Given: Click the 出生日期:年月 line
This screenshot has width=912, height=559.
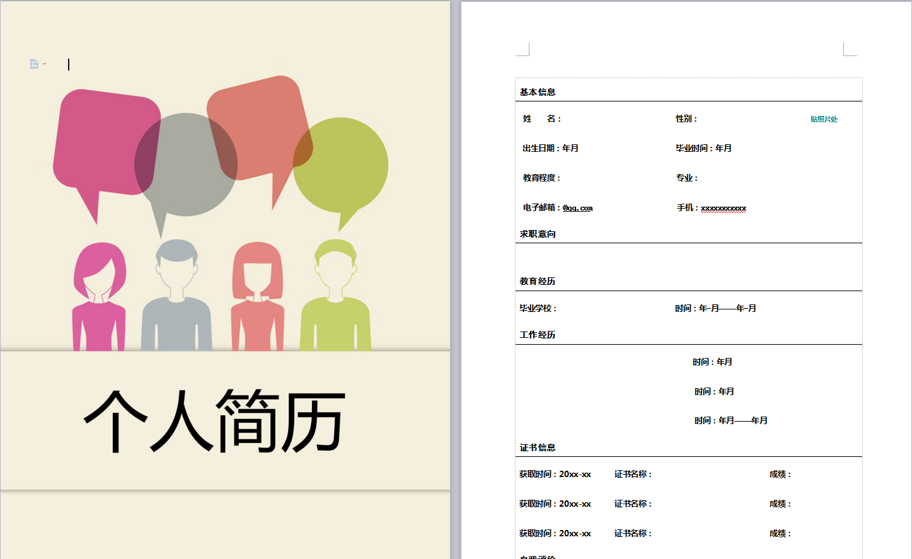Looking at the screenshot, I should pyautogui.click(x=550, y=148).
